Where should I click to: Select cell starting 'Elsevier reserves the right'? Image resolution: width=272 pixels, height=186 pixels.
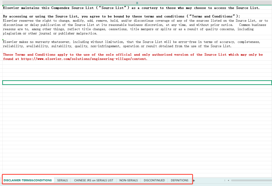point(137,27)
